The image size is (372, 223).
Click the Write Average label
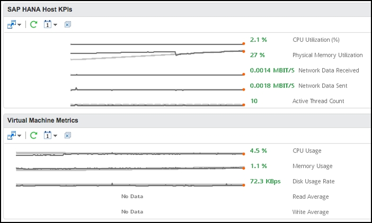(311, 212)
